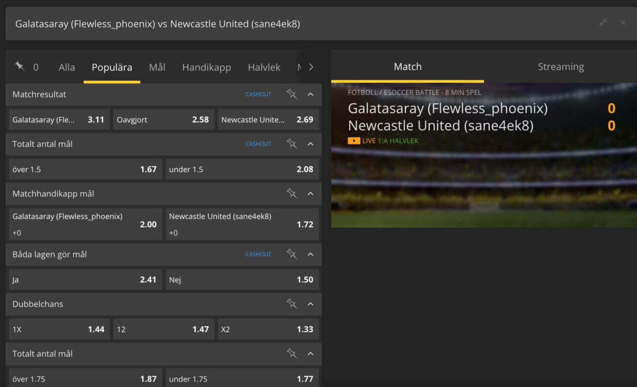Select över 1.5 at odds 1.67

point(85,169)
